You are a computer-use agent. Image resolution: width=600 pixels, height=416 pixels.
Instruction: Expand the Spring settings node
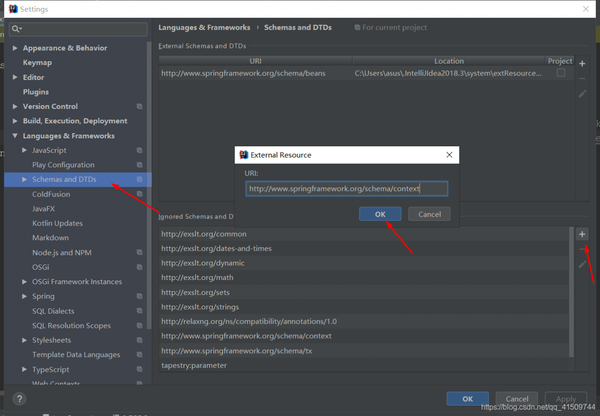point(24,296)
